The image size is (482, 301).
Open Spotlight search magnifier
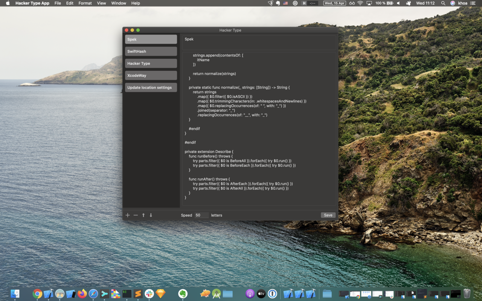[443, 3]
